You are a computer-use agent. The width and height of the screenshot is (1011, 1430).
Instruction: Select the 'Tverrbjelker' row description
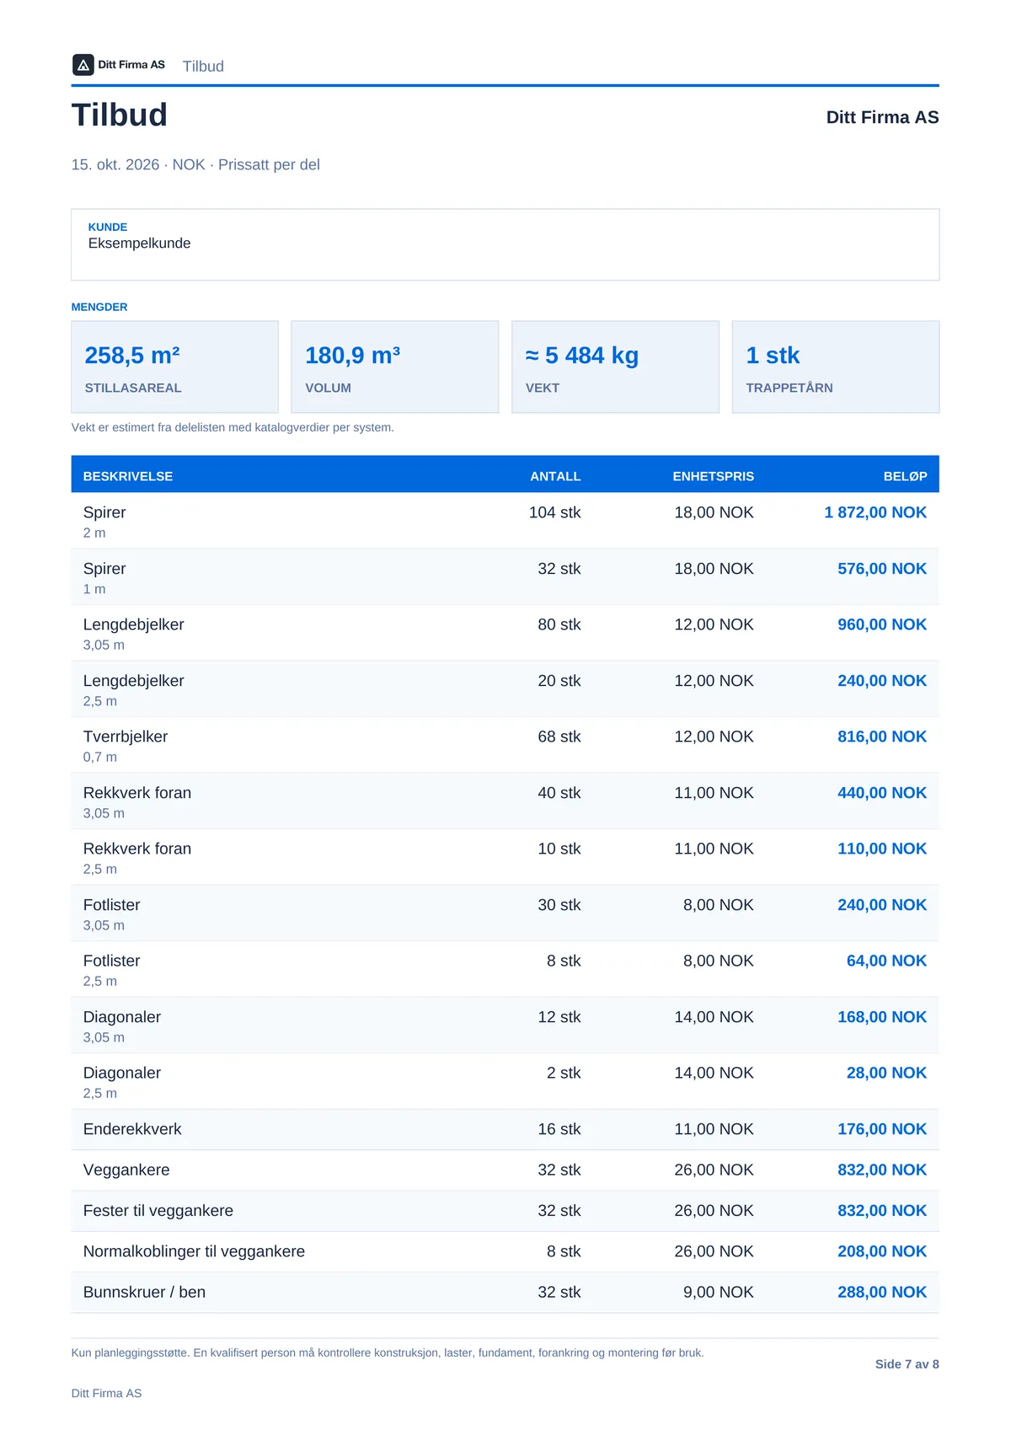(126, 736)
